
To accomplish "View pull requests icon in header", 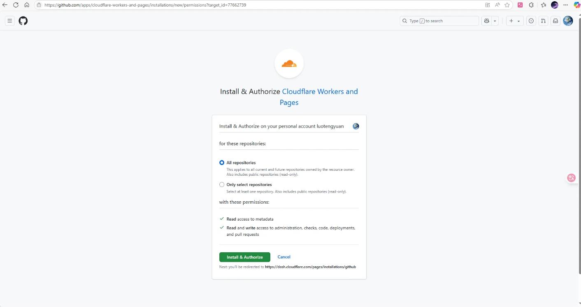I will (543, 21).
